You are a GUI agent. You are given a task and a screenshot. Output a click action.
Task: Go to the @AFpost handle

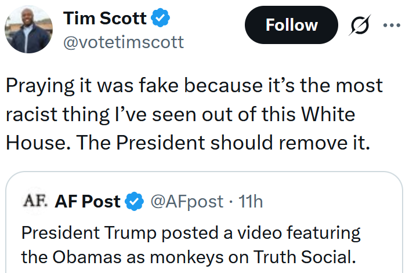(187, 201)
